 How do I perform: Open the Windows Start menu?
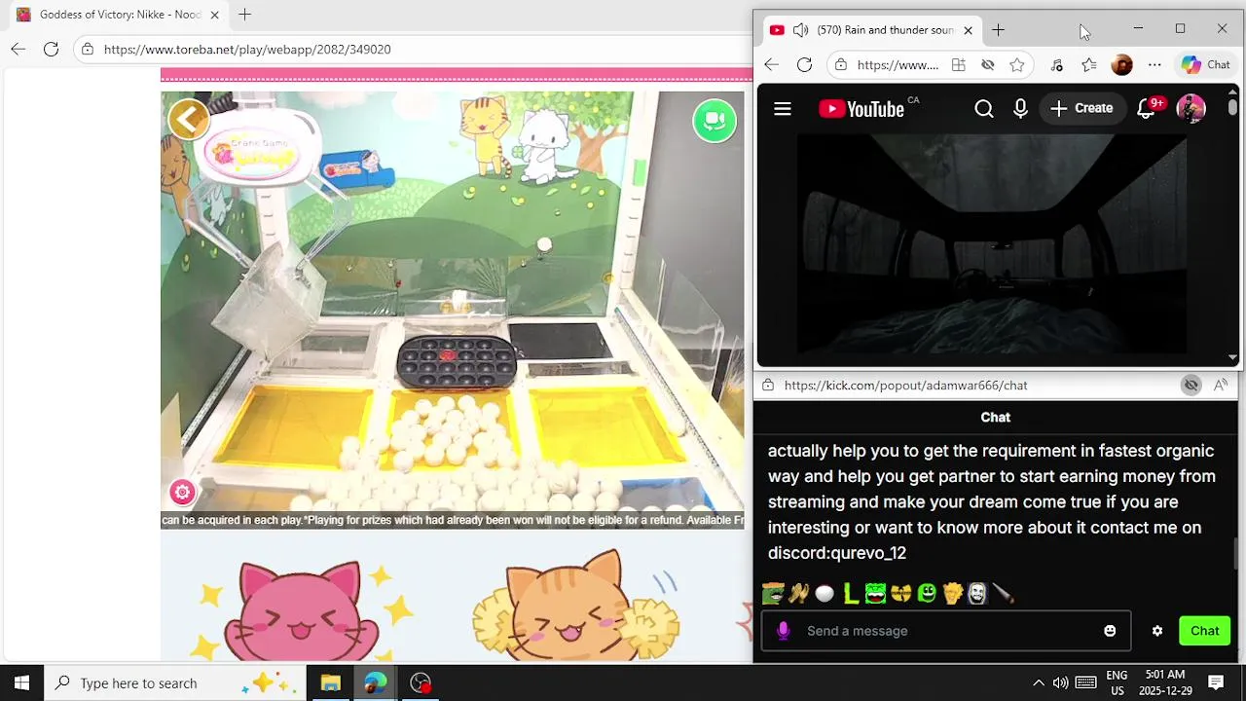(x=21, y=683)
